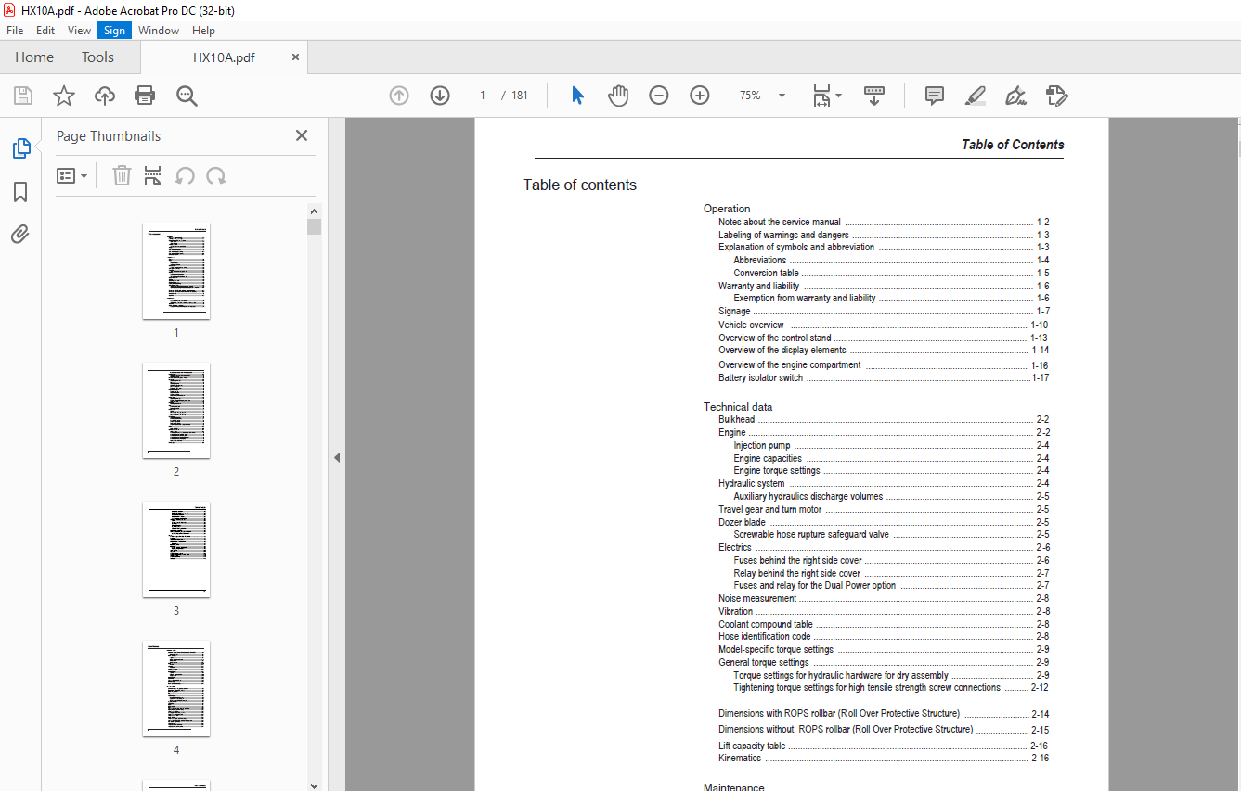The height and width of the screenshot is (791, 1241).
Task: Click the Save file icon
Action: [23, 96]
